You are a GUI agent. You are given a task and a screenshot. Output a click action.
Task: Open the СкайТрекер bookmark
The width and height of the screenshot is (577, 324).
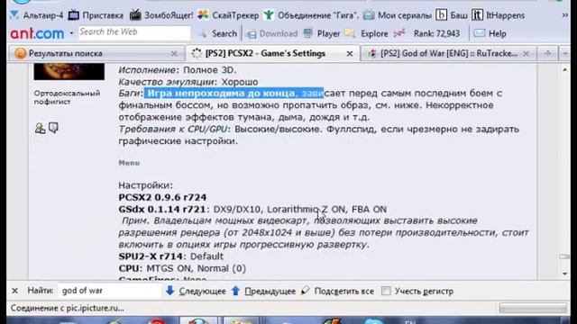(x=228, y=15)
